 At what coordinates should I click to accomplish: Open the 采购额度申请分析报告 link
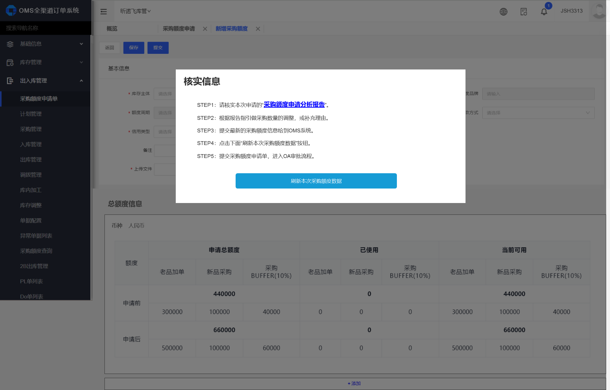click(x=294, y=105)
